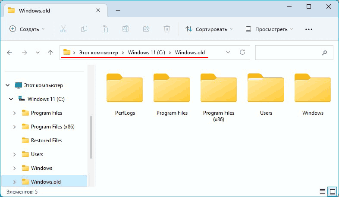Collapse Windows 11 (C:) tree node
This screenshot has height=197, width=339.
[x=11, y=99]
